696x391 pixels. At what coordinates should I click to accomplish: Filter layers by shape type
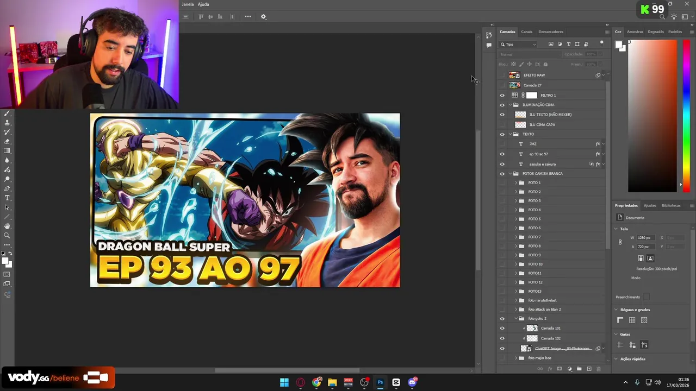(577, 44)
